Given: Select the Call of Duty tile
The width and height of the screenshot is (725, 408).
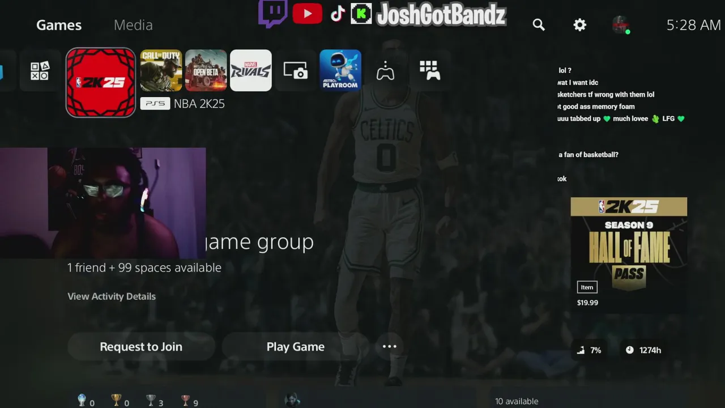Looking at the screenshot, I should pos(161,70).
